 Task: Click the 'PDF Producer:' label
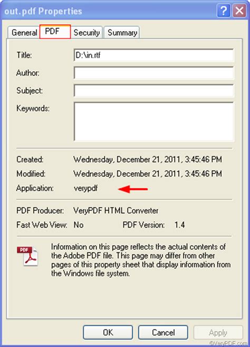pyautogui.click(x=40, y=210)
